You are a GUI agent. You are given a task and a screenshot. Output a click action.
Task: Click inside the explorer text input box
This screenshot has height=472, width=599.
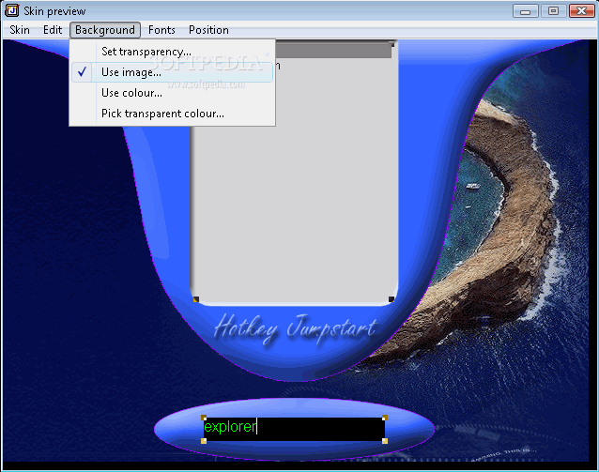(294, 429)
